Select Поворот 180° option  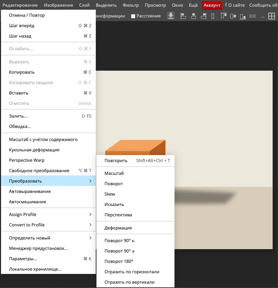tap(135, 261)
